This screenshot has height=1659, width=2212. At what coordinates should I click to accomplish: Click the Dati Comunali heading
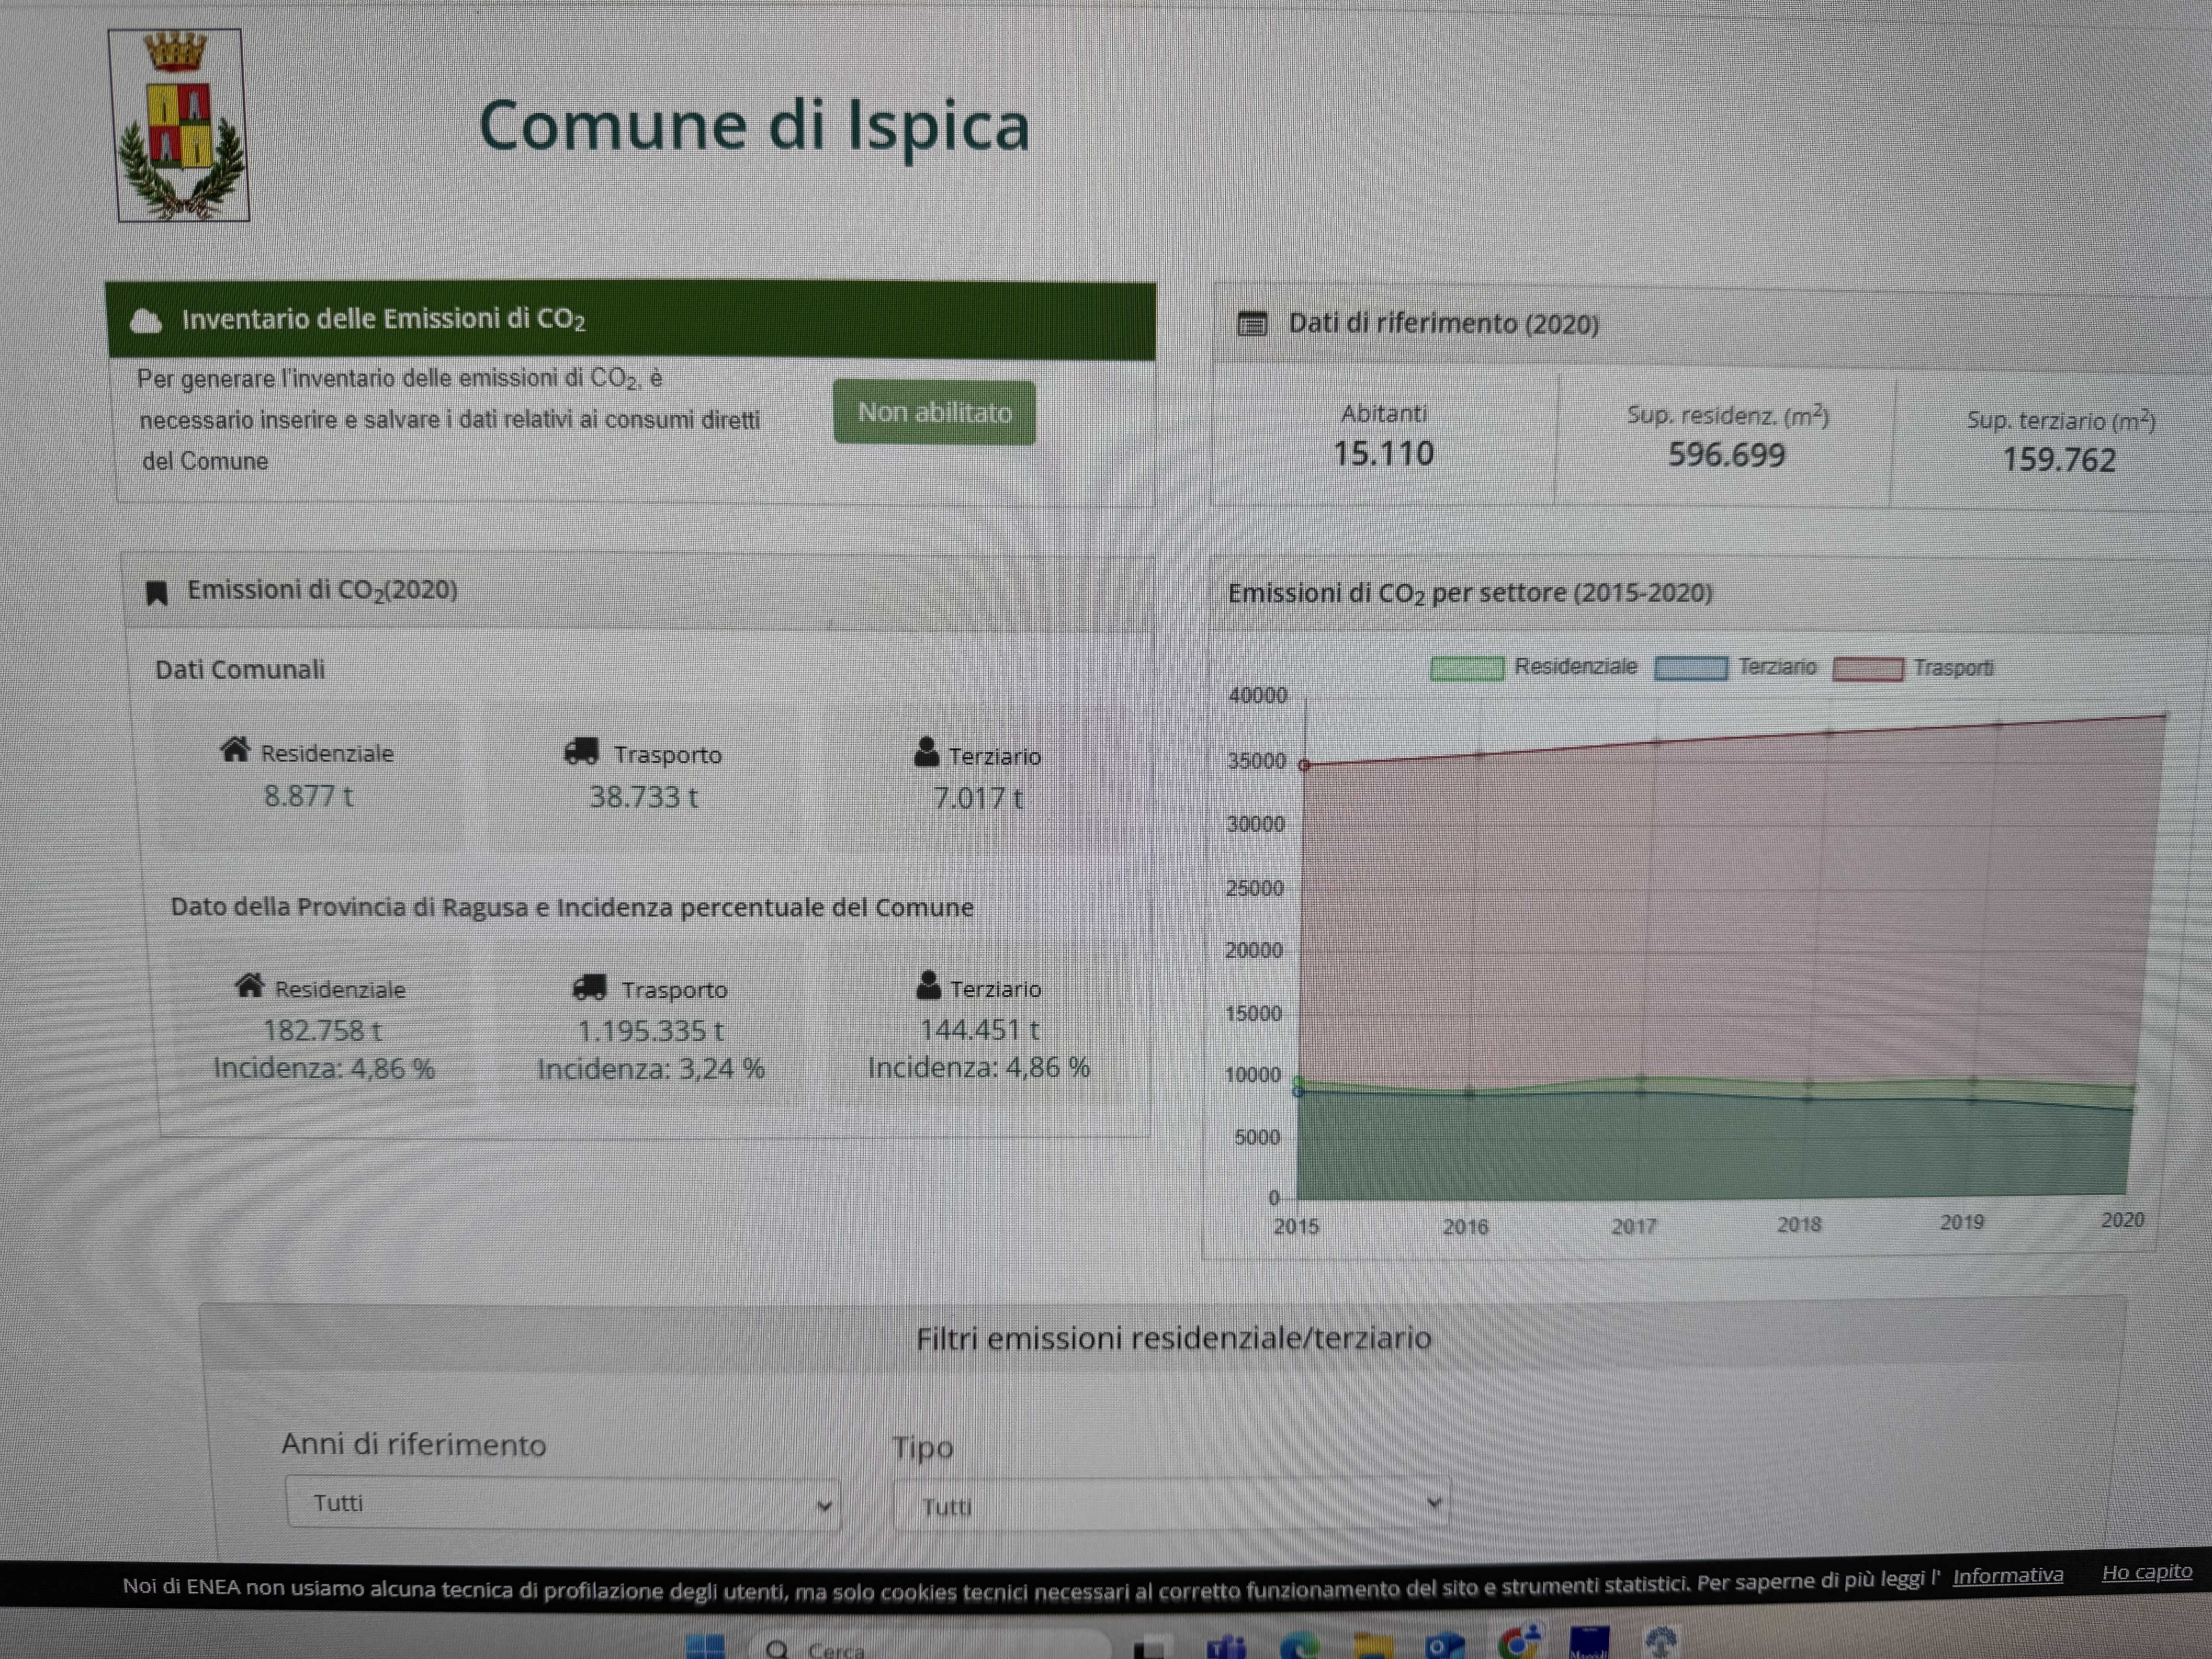coord(240,669)
